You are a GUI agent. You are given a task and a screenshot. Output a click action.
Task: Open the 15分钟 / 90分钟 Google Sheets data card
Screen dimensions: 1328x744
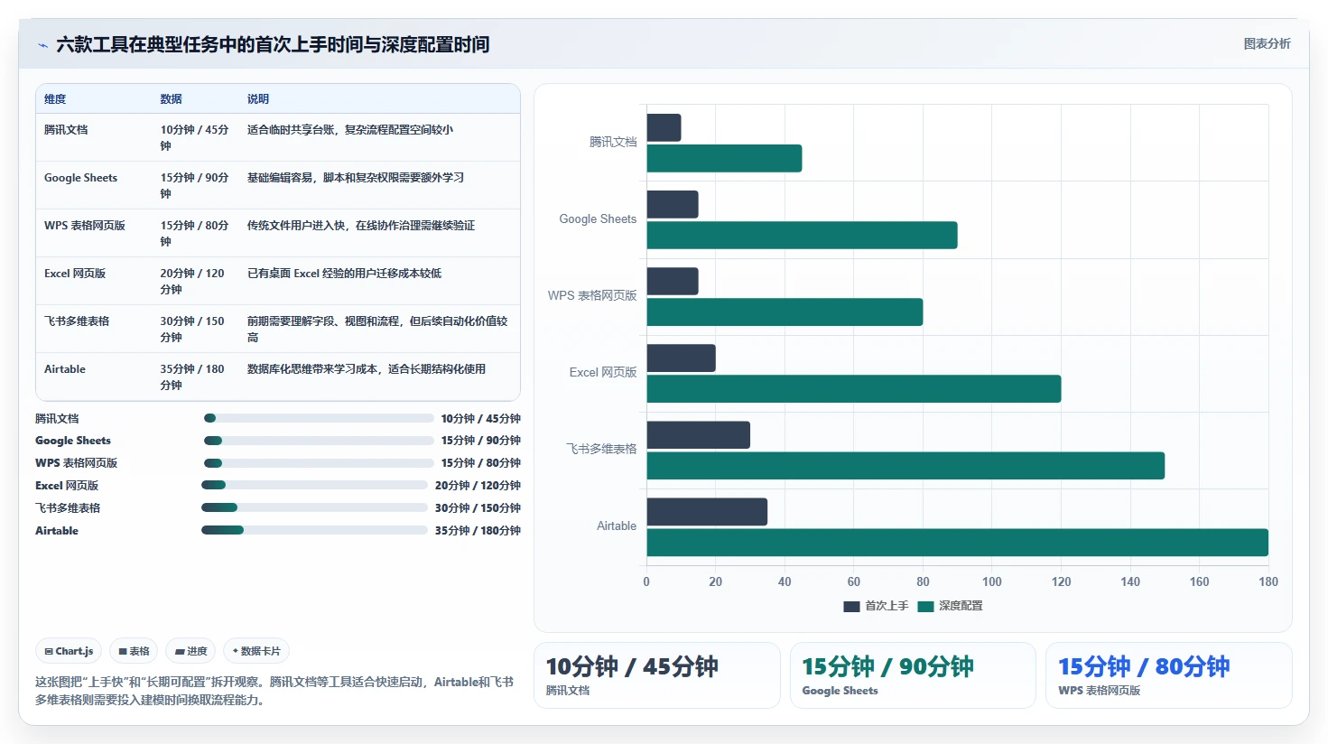point(913,675)
